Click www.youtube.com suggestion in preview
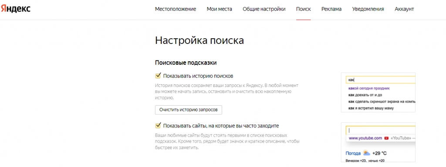 tap(365, 138)
